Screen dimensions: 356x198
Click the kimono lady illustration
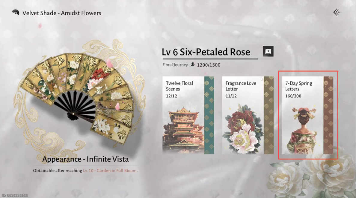click(x=302, y=130)
